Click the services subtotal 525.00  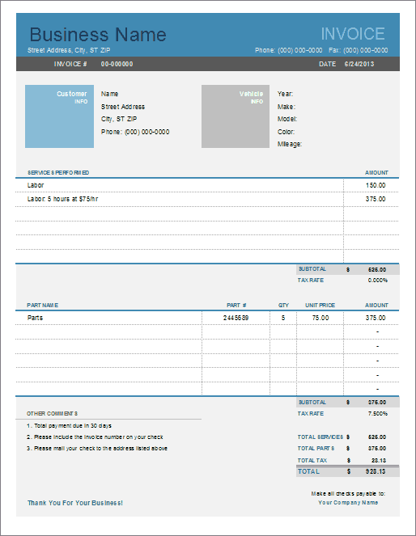(x=377, y=270)
